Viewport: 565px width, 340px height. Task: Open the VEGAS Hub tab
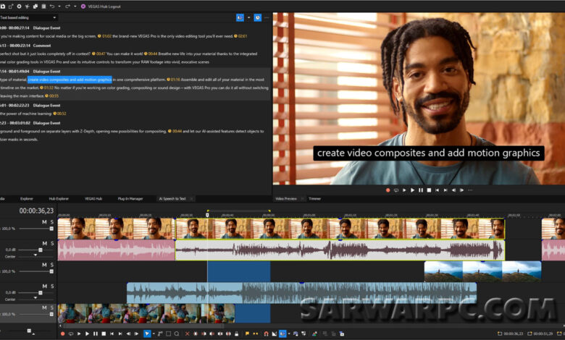click(x=93, y=199)
